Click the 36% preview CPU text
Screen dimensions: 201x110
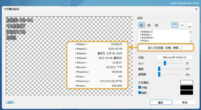[x=11, y=38]
